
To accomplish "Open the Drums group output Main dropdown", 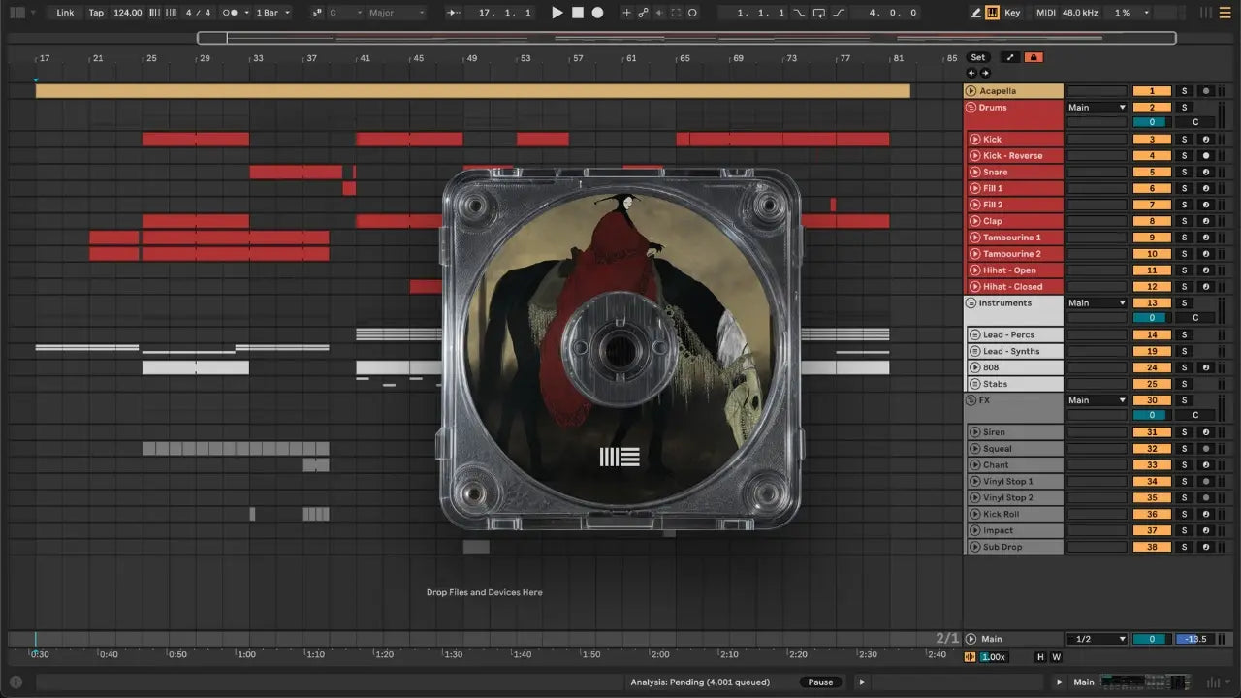I will (x=1097, y=108).
